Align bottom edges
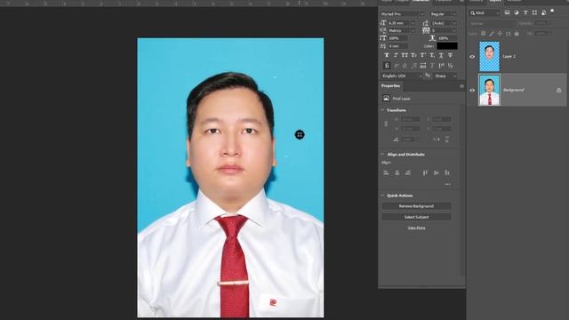 coord(447,172)
